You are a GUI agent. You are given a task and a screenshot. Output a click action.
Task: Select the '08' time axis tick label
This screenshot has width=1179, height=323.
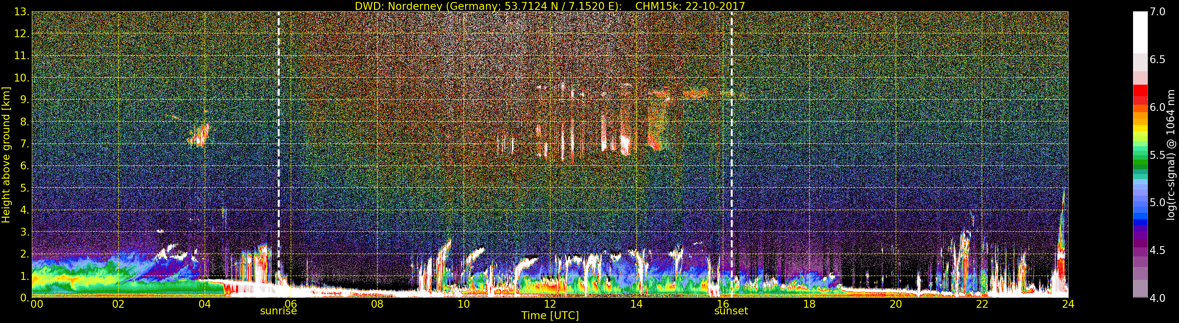(x=377, y=304)
